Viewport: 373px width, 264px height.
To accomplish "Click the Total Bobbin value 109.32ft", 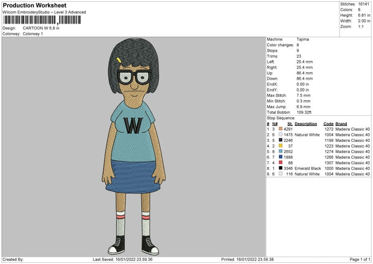I will tap(304, 112).
